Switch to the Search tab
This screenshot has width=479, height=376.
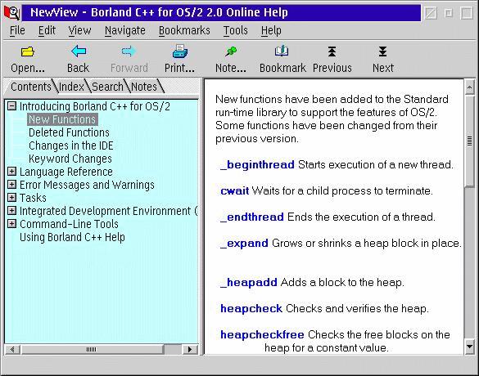107,87
